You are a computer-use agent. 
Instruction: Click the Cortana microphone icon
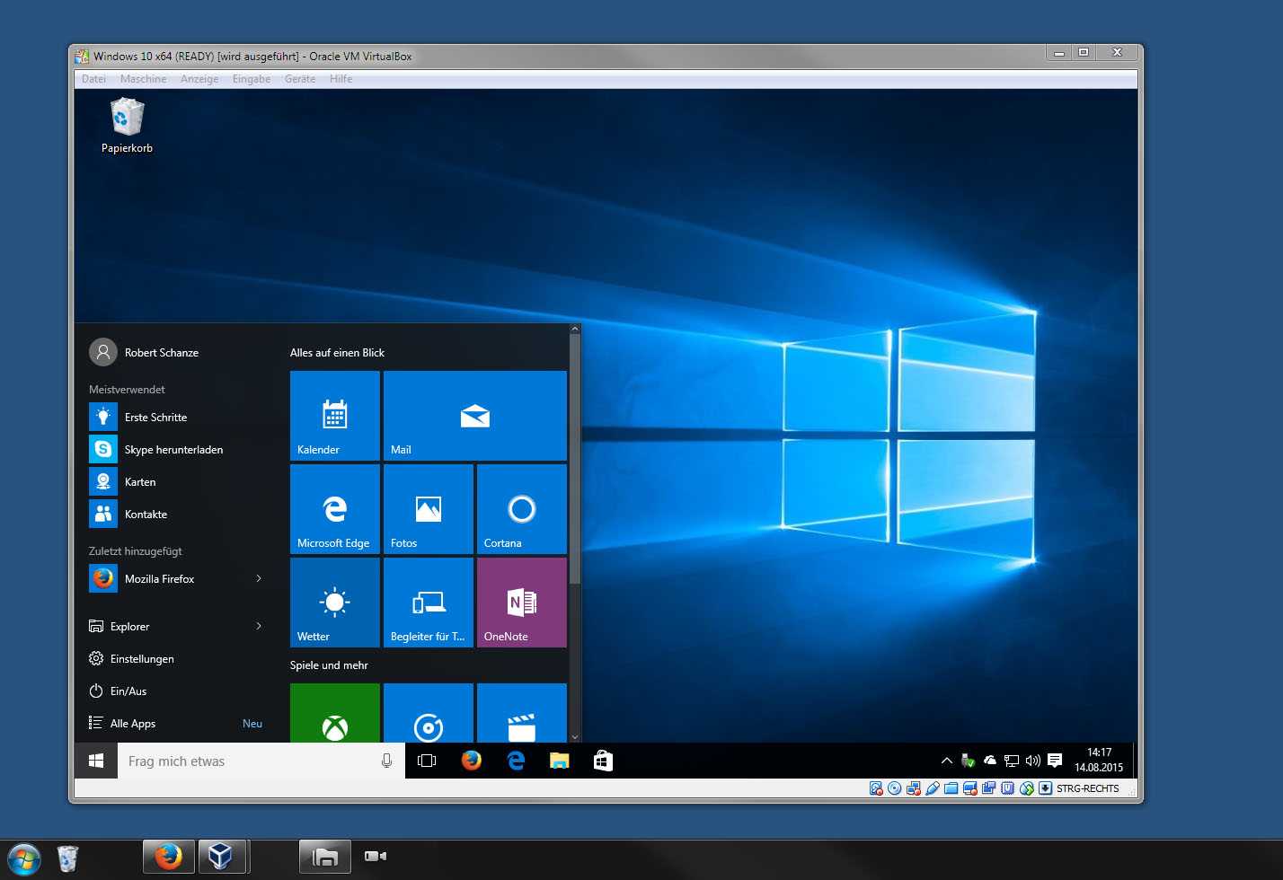(x=386, y=761)
